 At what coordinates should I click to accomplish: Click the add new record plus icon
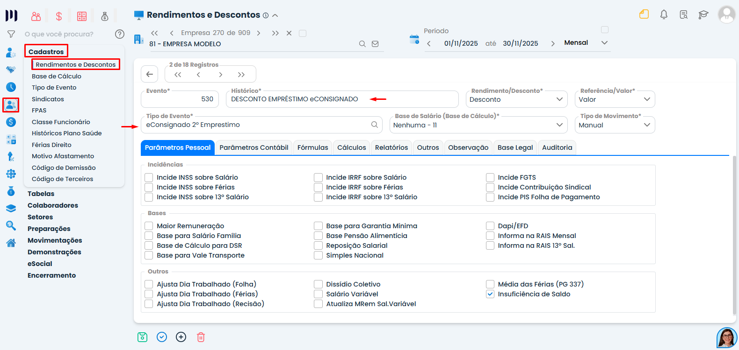coord(181,337)
